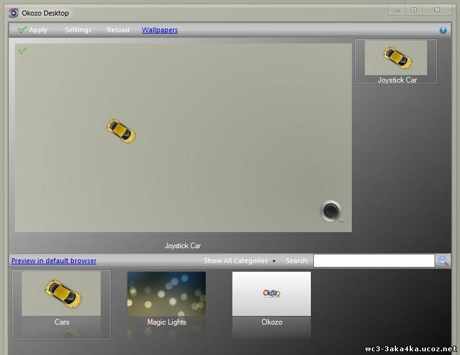
Task: Expand the Show All Categories dropdown
Action: tap(239, 261)
